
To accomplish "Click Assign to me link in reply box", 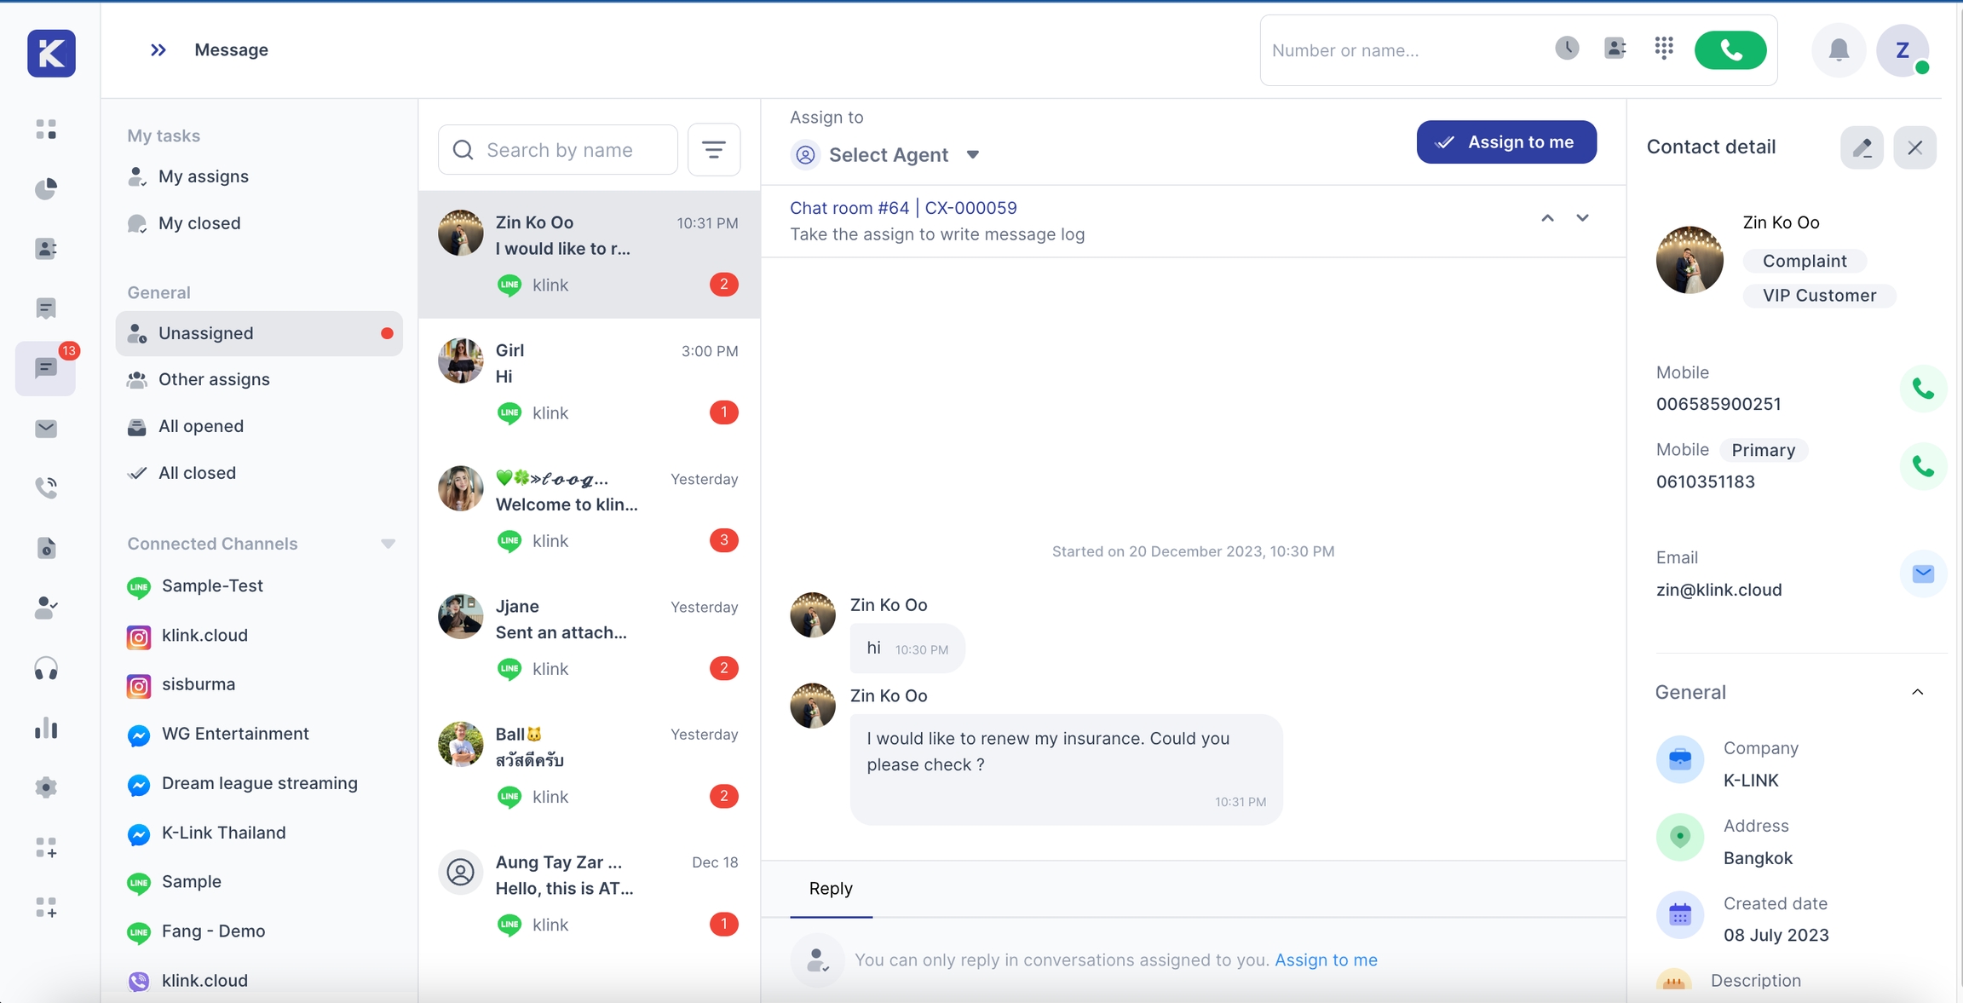I will pyautogui.click(x=1325, y=960).
